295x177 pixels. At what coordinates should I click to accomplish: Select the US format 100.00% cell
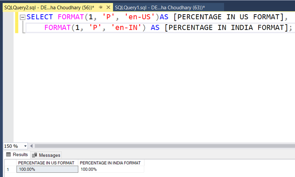(x=47, y=169)
